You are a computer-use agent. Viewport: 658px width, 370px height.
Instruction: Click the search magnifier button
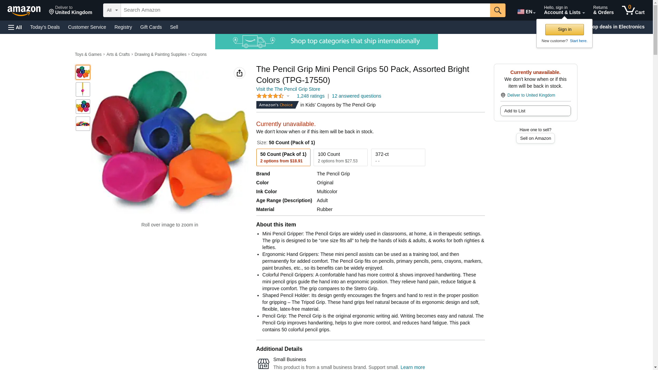coord(498,10)
